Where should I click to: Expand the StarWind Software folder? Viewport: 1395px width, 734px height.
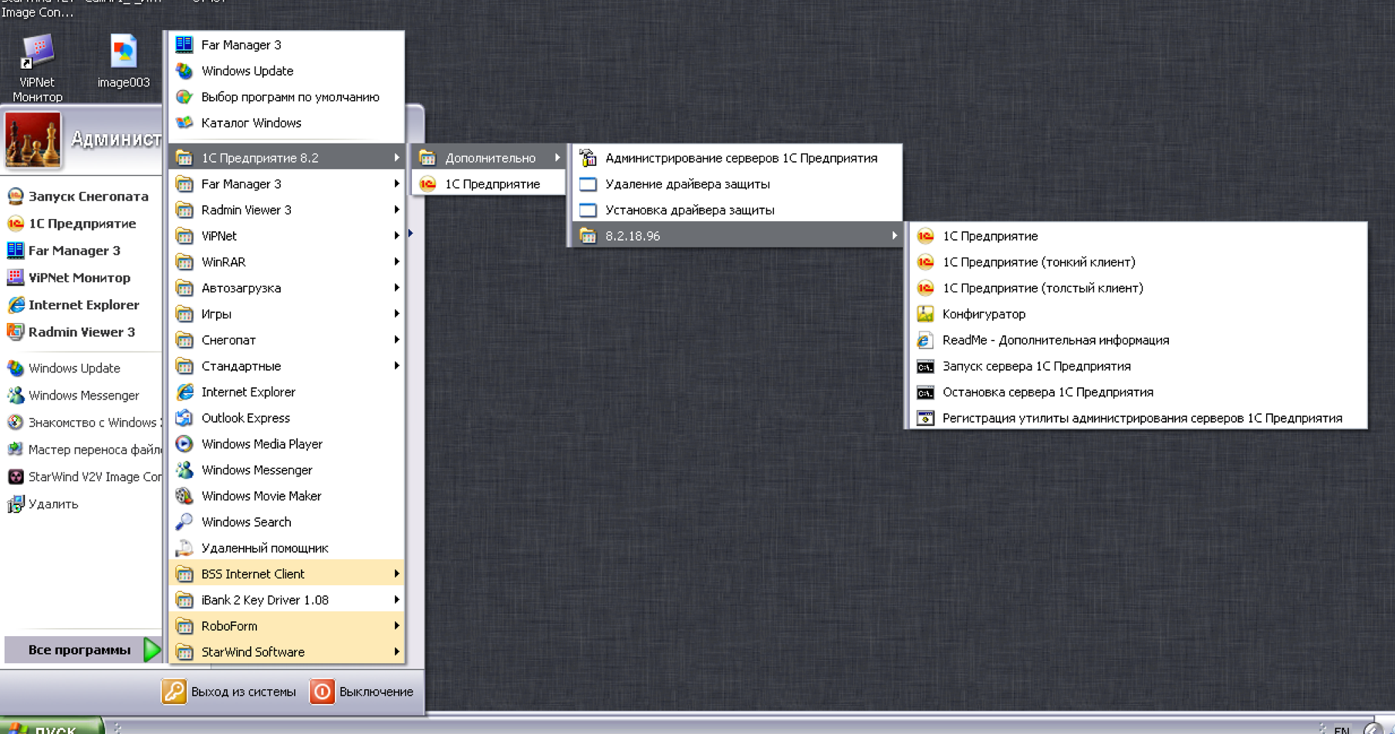pyautogui.click(x=286, y=652)
